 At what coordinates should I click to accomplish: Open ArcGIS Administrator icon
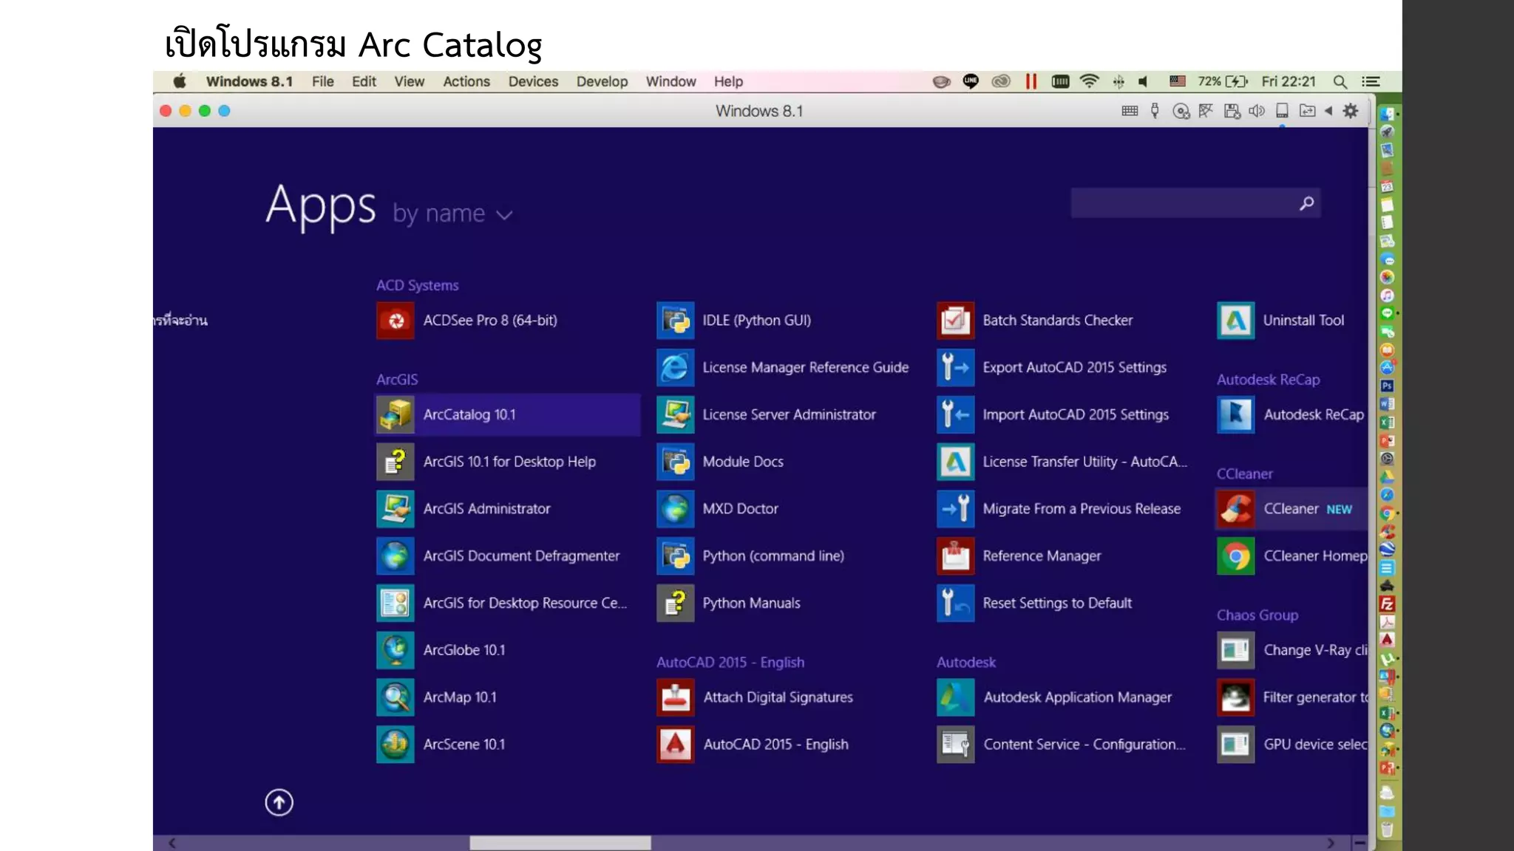(x=396, y=509)
